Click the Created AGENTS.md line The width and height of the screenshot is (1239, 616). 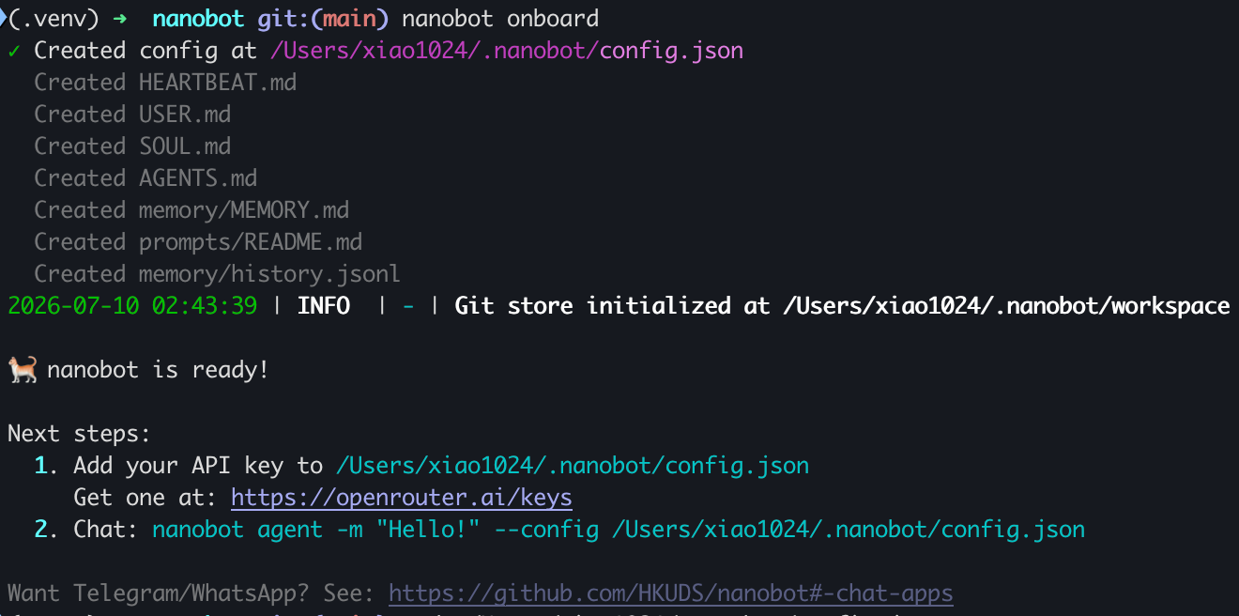click(x=145, y=178)
